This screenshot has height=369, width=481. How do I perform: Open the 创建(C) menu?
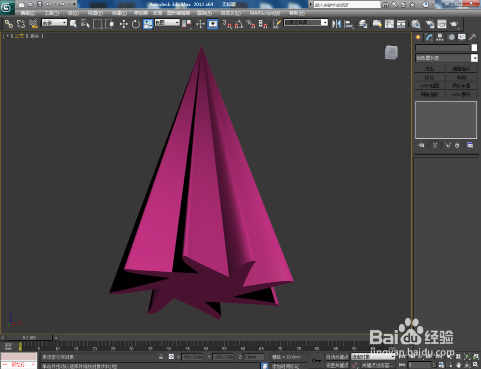click(x=119, y=13)
